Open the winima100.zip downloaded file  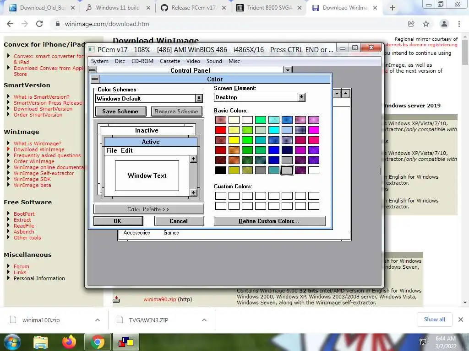[41, 320]
